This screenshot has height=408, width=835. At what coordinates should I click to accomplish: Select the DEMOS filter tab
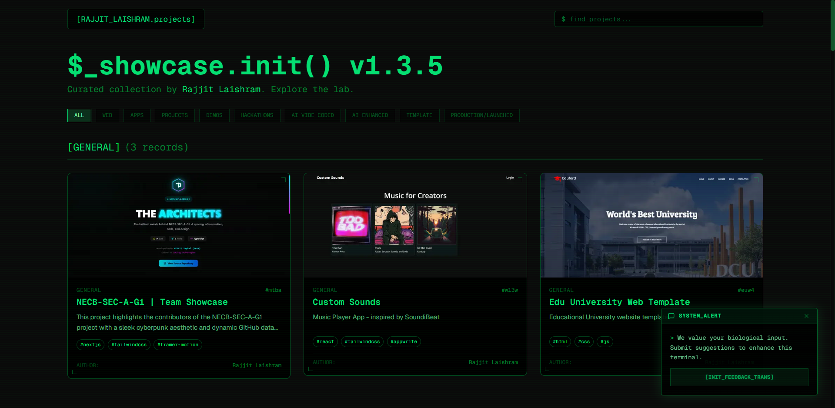214,115
